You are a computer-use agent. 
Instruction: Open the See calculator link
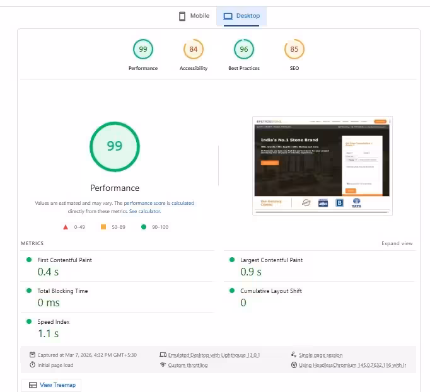point(145,211)
